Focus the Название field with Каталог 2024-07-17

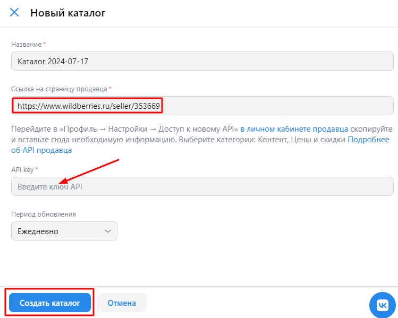(202, 62)
